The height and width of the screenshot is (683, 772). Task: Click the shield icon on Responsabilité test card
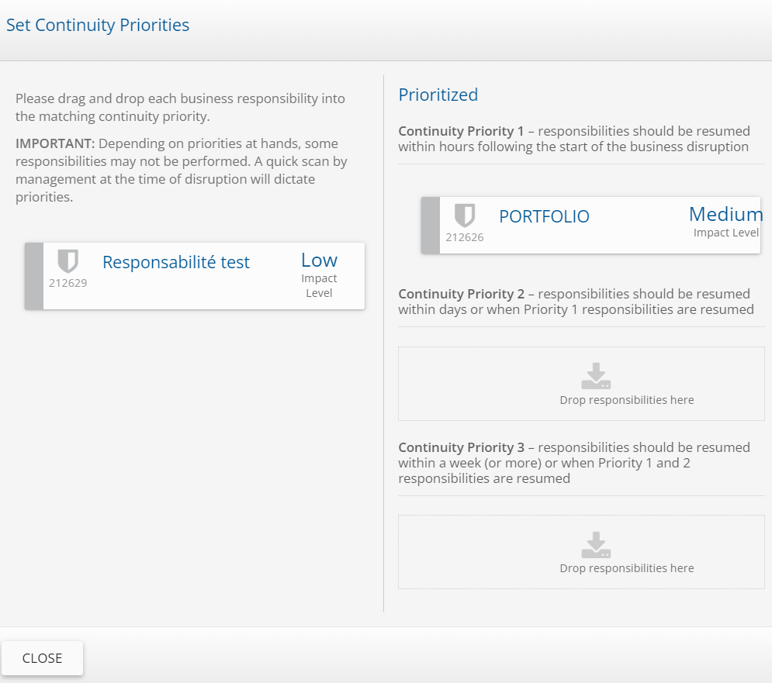tap(68, 261)
